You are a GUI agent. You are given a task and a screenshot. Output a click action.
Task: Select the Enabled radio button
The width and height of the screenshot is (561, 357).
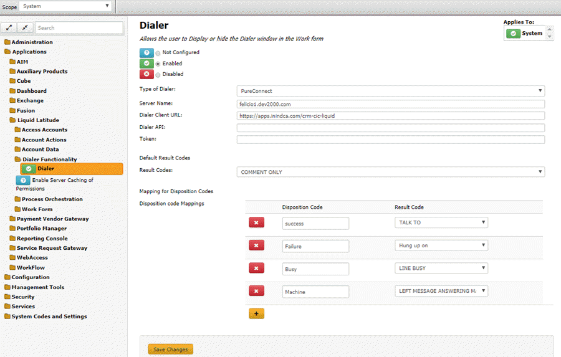(x=158, y=64)
